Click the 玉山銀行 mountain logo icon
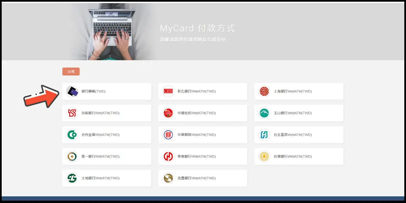This screenshot has width=406, height=203. click(264, 113)
